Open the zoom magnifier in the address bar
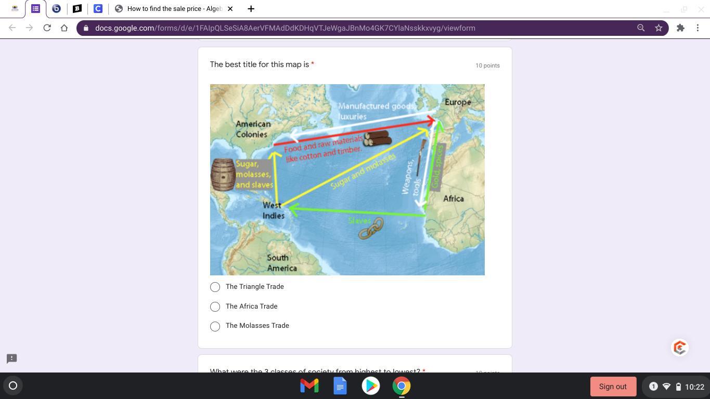The height and width of the screenshot is (399, 710). pos(641,28)
